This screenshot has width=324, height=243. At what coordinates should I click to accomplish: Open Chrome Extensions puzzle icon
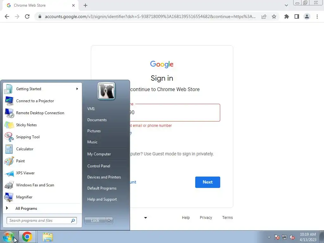(x=287, y=16)
